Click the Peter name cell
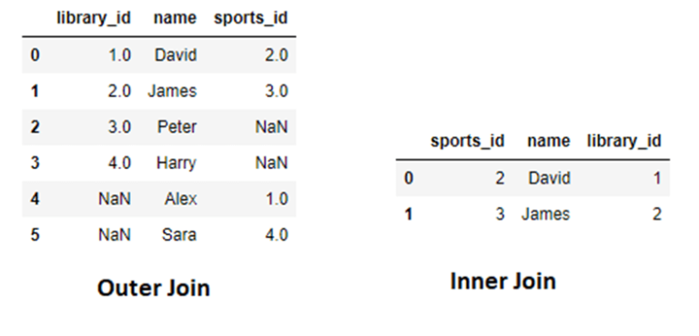This screenshot has width=699, height=336. click(177, 127)
